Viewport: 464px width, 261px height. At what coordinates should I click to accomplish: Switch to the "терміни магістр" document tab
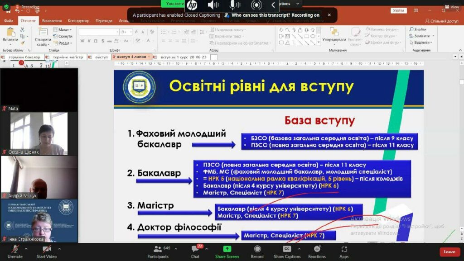tap(68, 57)
